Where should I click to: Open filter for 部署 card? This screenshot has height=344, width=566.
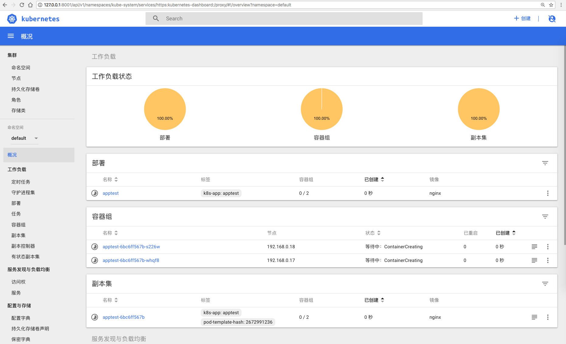tap(545, 163)
